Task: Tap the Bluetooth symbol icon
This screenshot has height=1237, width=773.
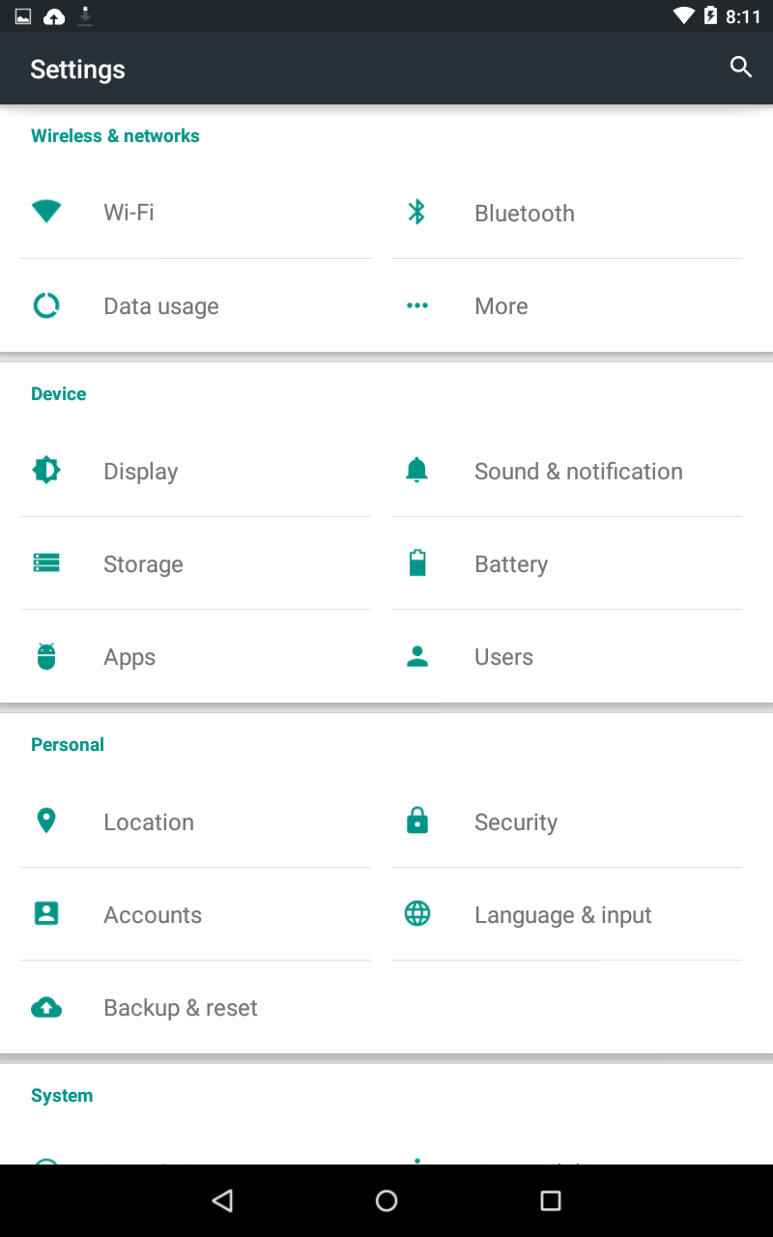Action: click(416, 212)
